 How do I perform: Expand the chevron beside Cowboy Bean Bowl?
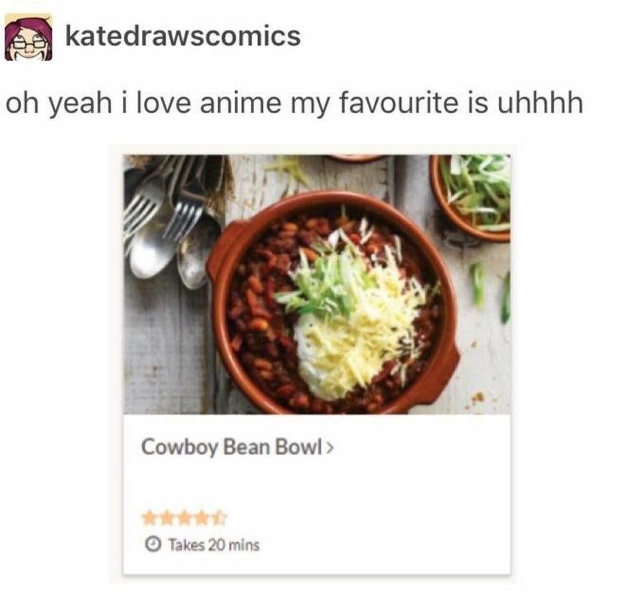click(x=330, y=448)
